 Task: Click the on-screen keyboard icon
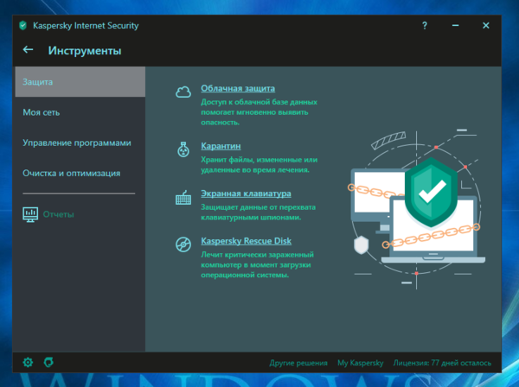pos(183,198)
